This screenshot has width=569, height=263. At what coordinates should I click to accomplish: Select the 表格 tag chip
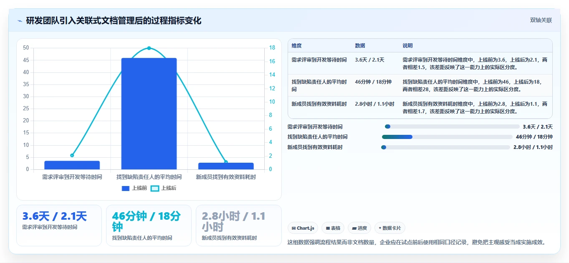(333, 228)
